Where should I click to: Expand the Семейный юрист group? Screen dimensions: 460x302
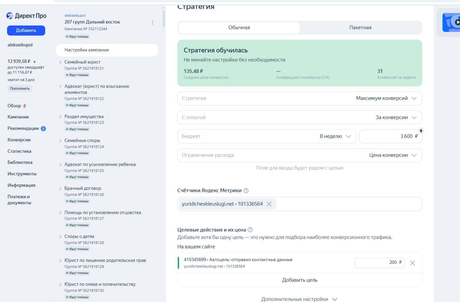[60, 62]
